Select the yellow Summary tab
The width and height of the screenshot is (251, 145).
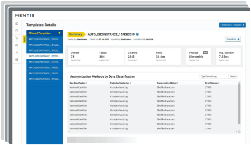(x=76, y=34)
